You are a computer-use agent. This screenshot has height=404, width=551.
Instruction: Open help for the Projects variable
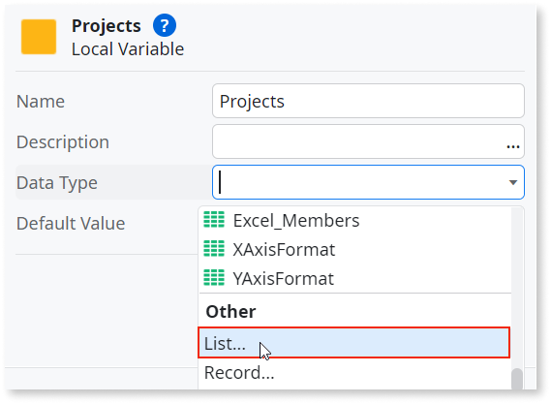165,25
